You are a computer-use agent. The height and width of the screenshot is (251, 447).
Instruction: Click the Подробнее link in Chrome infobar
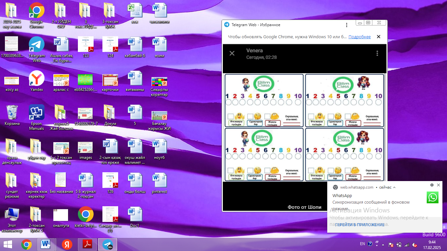[x=359, y=37]
